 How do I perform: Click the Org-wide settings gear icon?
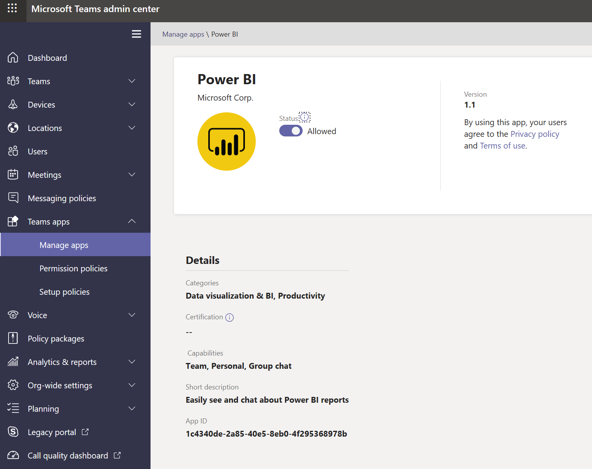coord(13,385)
